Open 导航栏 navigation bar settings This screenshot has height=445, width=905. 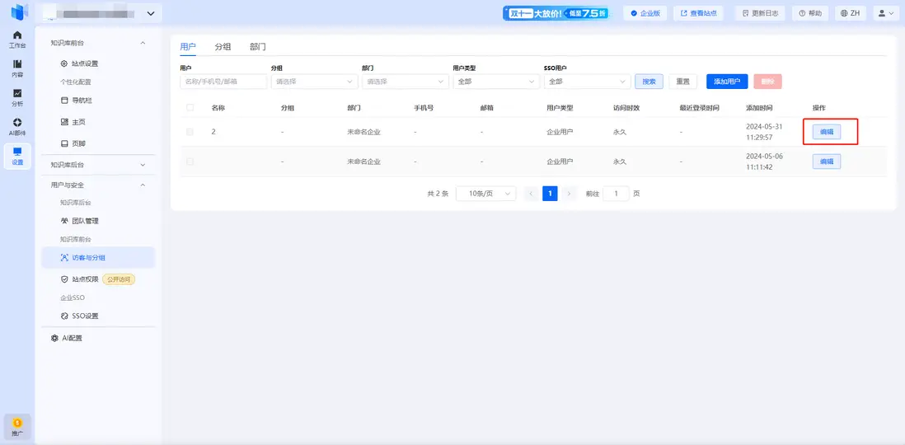coord(76,101)
